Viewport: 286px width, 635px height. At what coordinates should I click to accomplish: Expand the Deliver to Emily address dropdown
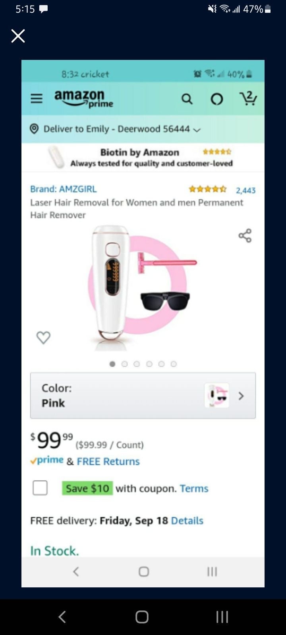click(197, 129)
